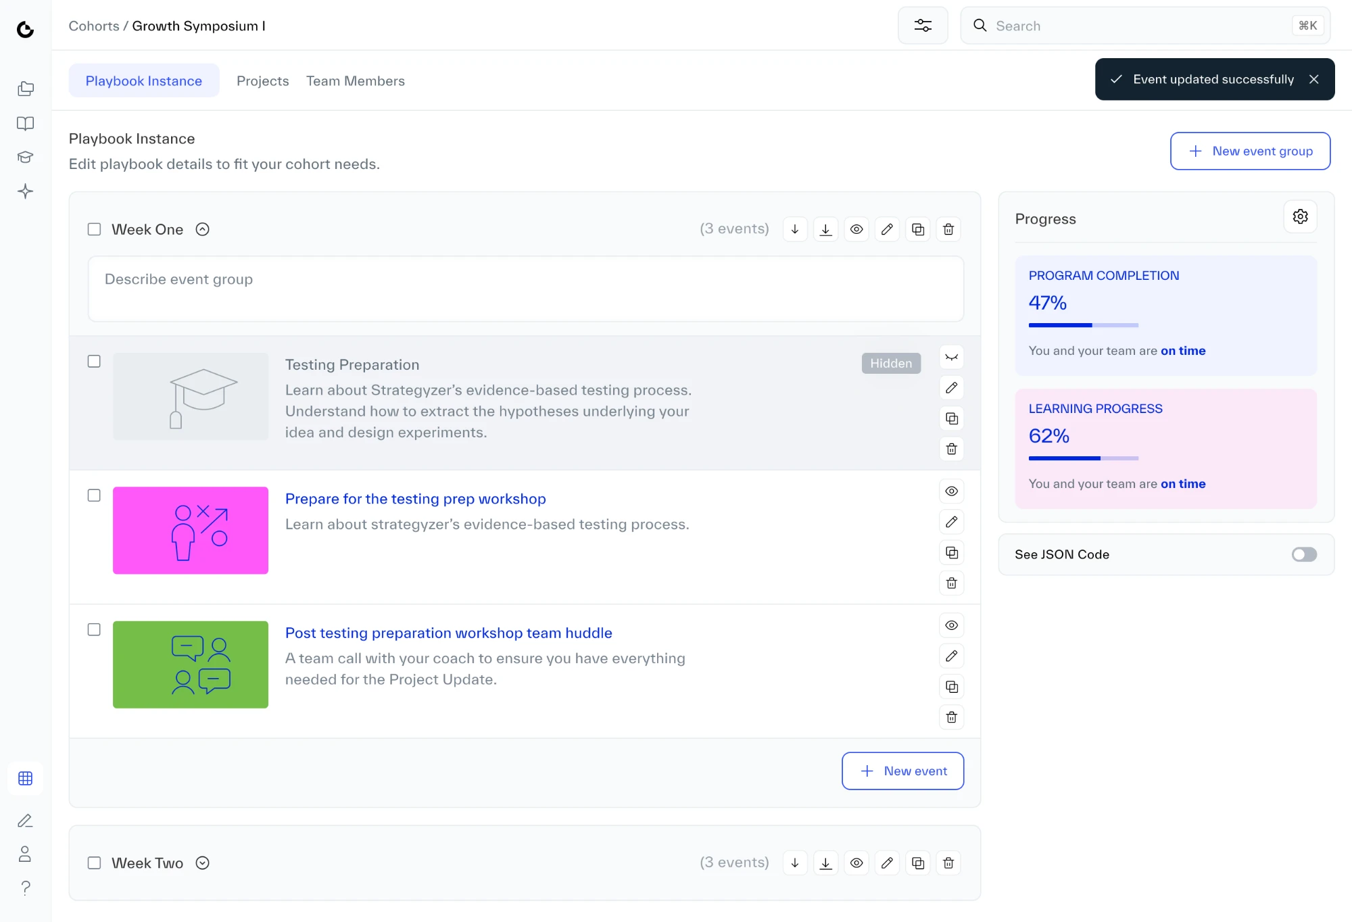Open the filter settings icon beside search
Viewport: 1352px width, 922px height.
[923, 26]
